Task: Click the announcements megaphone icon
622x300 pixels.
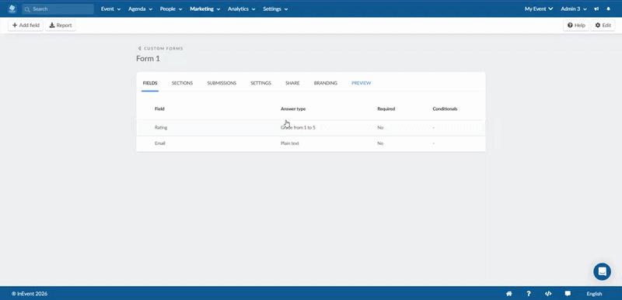Action: (596, 9)
